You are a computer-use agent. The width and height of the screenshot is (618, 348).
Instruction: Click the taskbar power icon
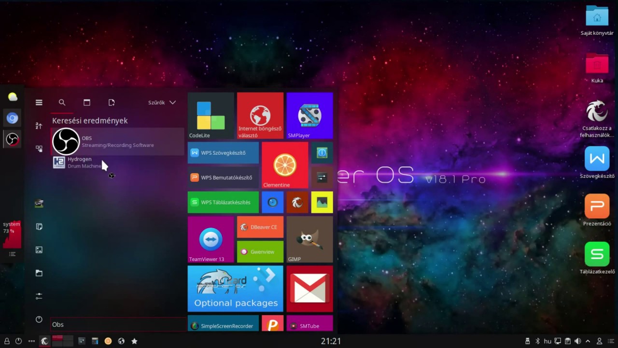[x=18, y=341]
